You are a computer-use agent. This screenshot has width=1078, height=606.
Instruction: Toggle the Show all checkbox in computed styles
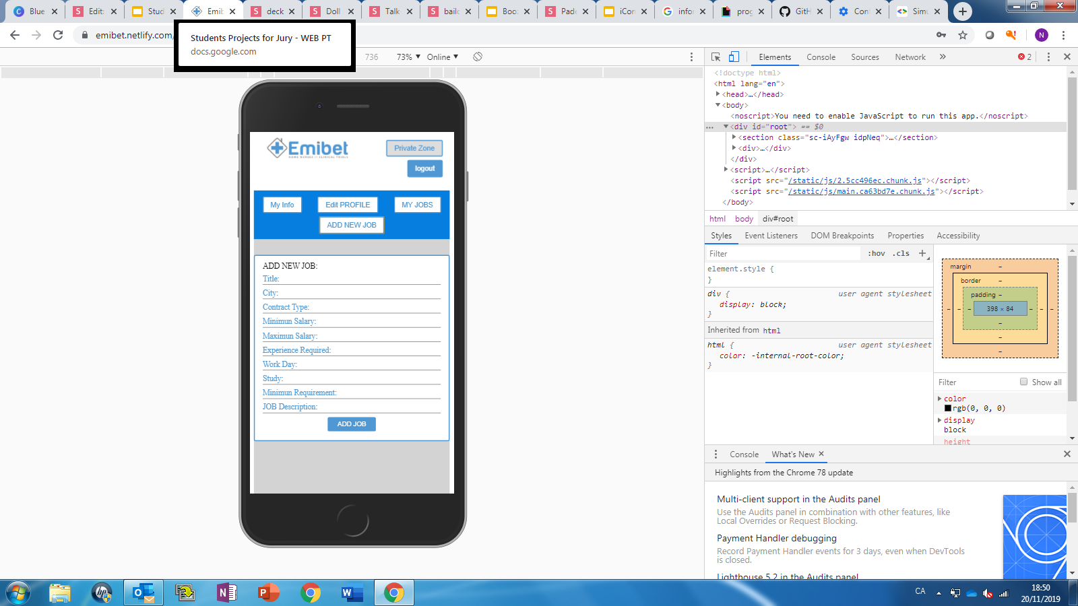pyautogui.click(x=1024, y=382)
